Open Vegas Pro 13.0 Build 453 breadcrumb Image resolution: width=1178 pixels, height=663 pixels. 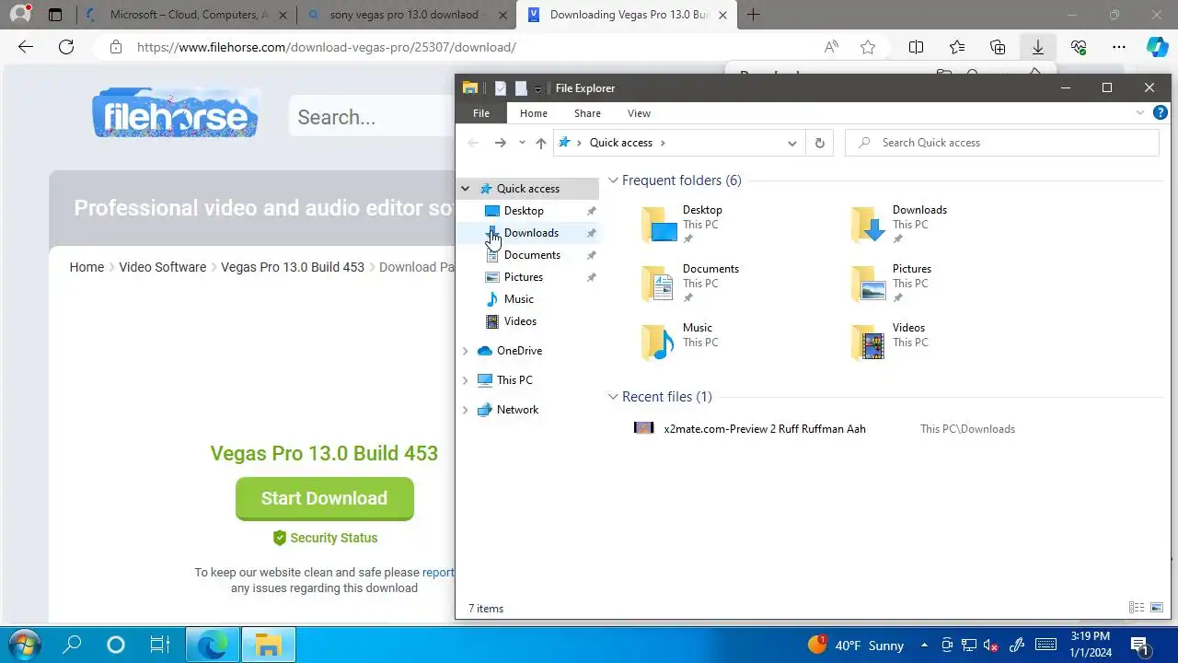pos(293,267)
